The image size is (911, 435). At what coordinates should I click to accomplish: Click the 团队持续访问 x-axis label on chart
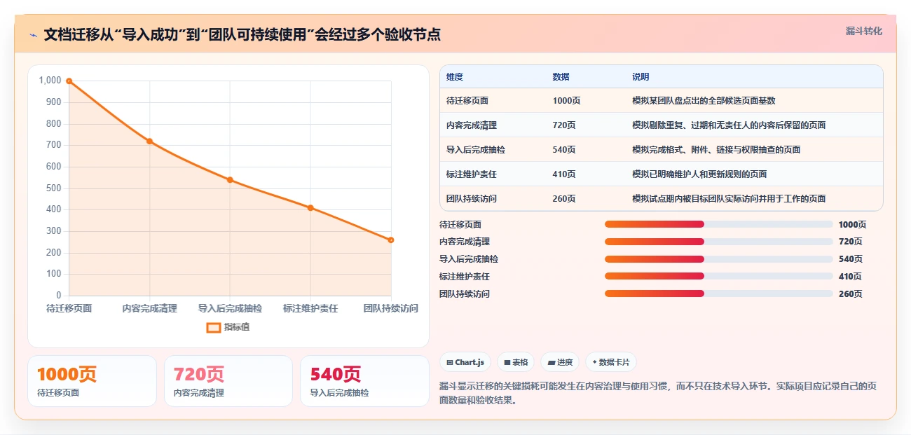390,308
